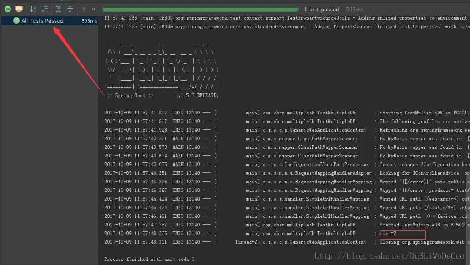Click the 11:57:46.396 Mapped /error log line
This screenshot has height=265, width=470.
(287, 182)
